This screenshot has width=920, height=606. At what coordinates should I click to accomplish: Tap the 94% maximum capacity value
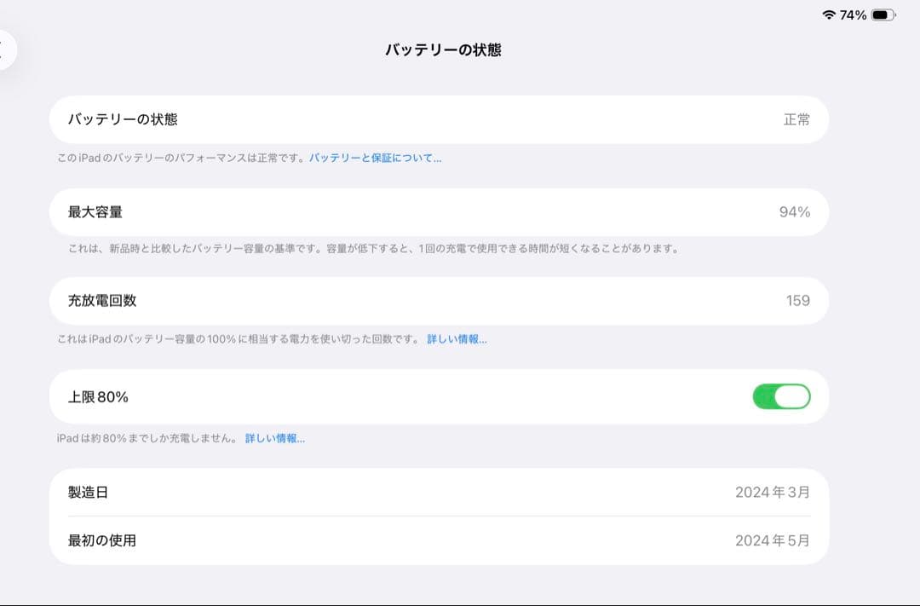point(799,211)
